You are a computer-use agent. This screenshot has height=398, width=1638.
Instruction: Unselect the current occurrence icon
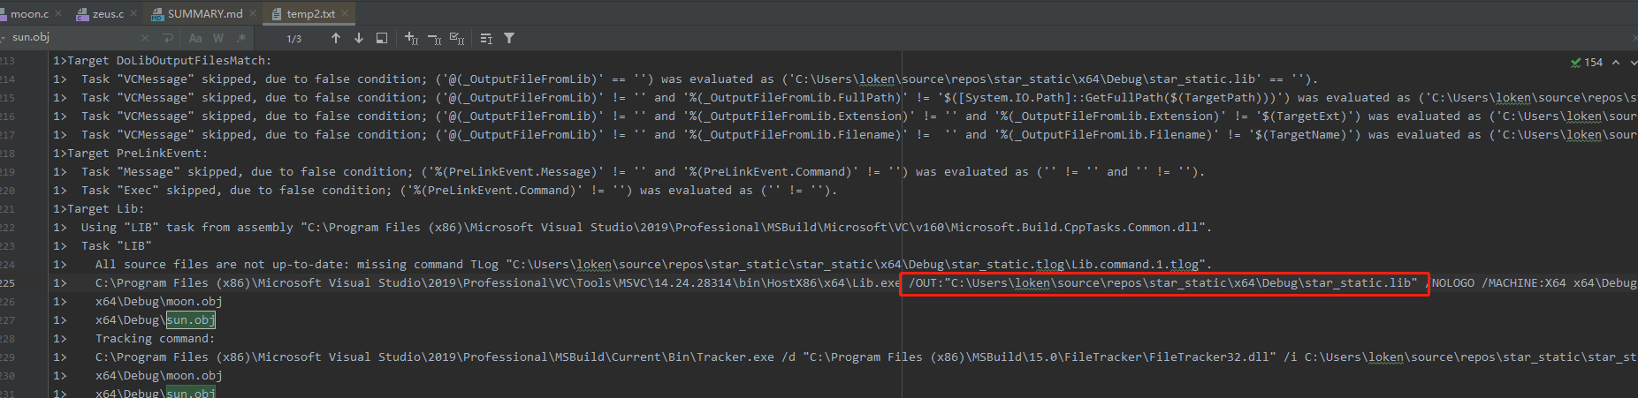click(434, 38)
